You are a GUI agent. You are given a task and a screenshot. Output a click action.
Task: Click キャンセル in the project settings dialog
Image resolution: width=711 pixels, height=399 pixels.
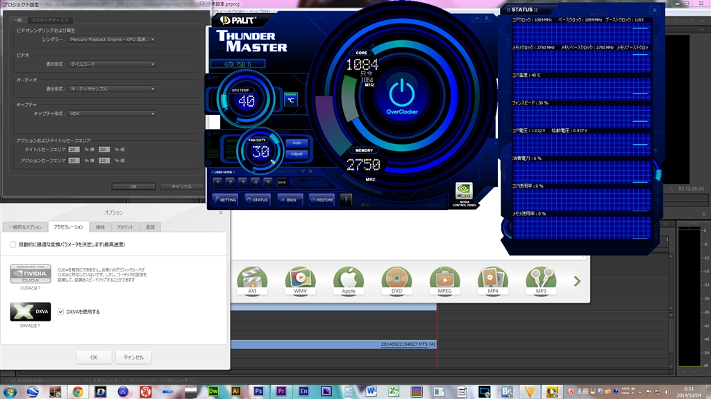click(182, 186)
